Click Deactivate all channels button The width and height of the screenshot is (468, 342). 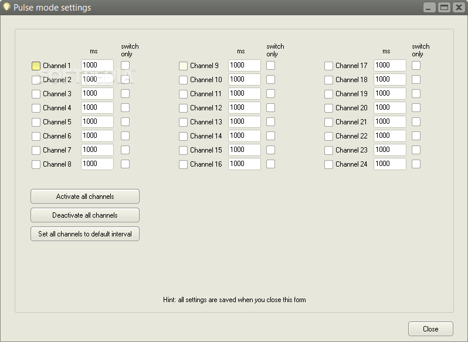(85, 215)
